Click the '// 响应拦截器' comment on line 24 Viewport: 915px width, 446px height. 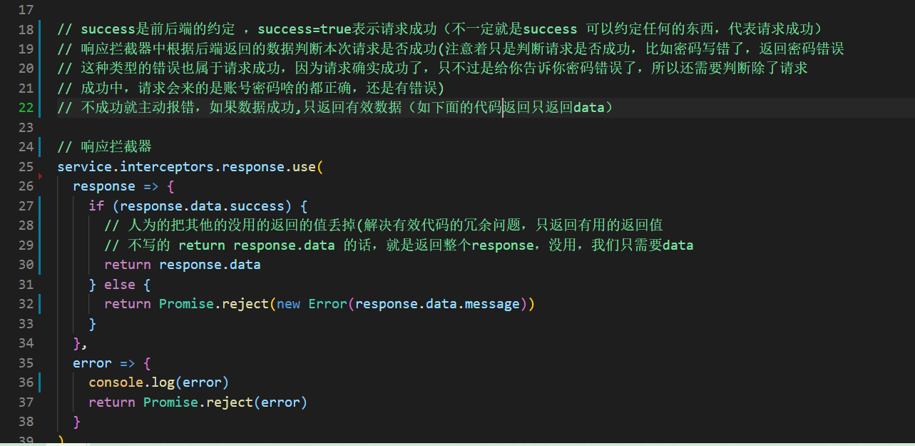105,147
